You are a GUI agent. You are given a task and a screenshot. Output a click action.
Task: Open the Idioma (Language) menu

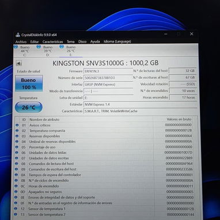(x=117, y=41)
